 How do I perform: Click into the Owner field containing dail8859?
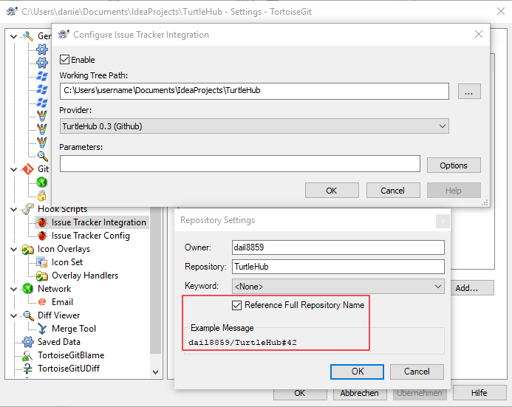[x=338, y=247]
